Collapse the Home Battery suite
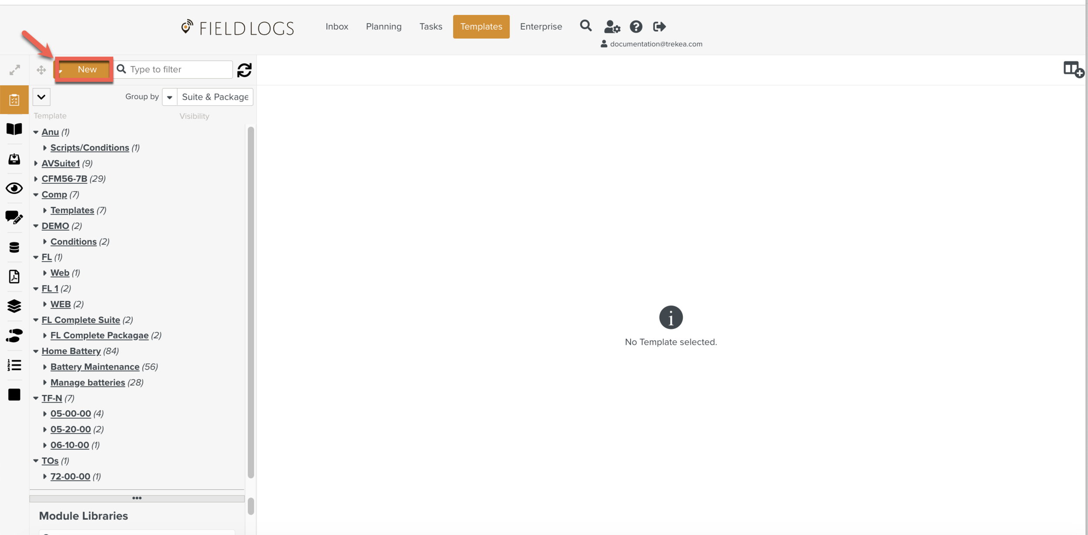The height and width of the screenshot is (535, 1088). [x=36, y=351]
